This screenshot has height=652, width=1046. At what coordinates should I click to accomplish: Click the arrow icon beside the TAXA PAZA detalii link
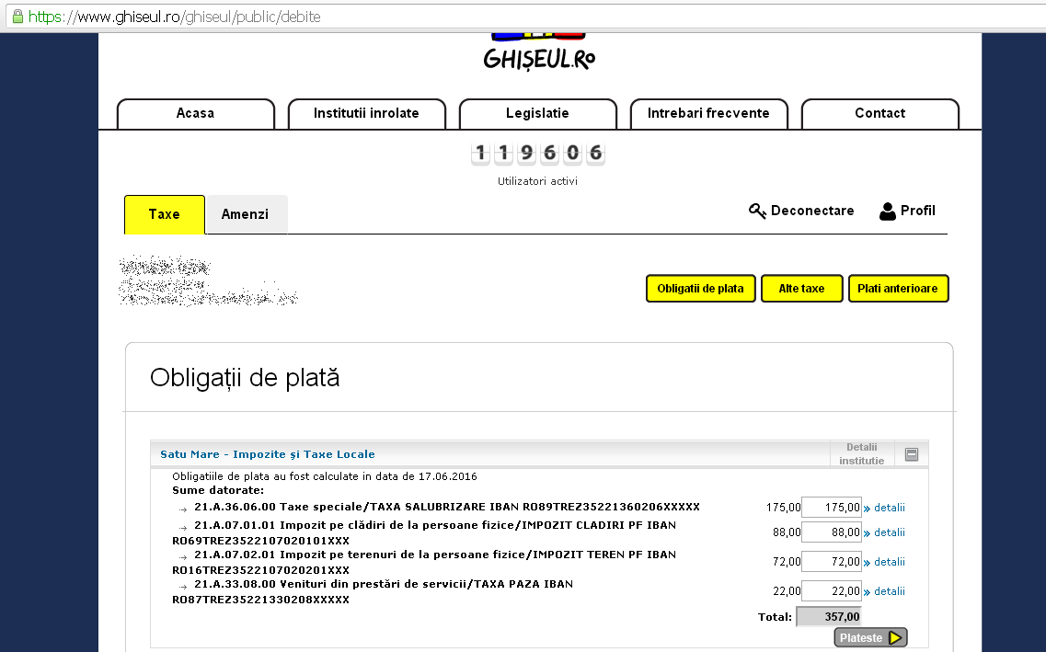(x=867, y=592)
